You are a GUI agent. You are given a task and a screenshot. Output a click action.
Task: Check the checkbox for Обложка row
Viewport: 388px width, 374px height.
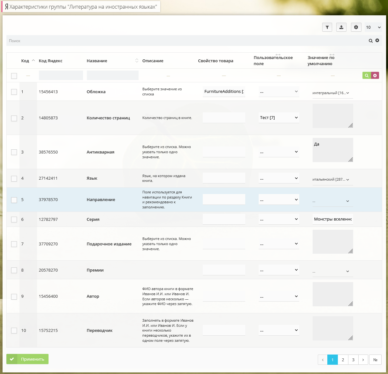[14, 92]
